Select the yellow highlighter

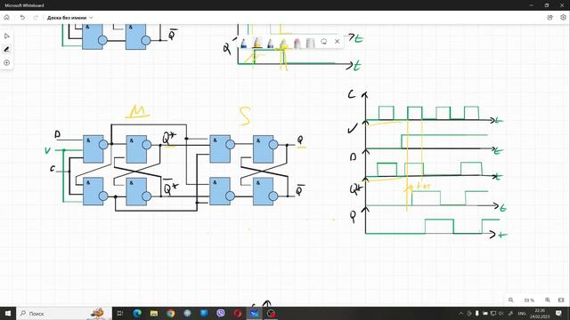coord(283,43)
